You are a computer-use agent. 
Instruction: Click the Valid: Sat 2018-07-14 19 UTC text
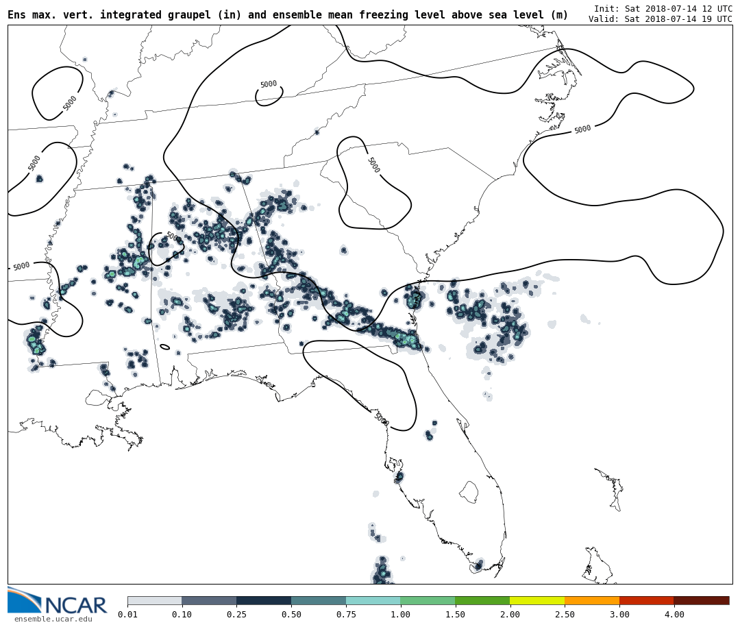661,19
